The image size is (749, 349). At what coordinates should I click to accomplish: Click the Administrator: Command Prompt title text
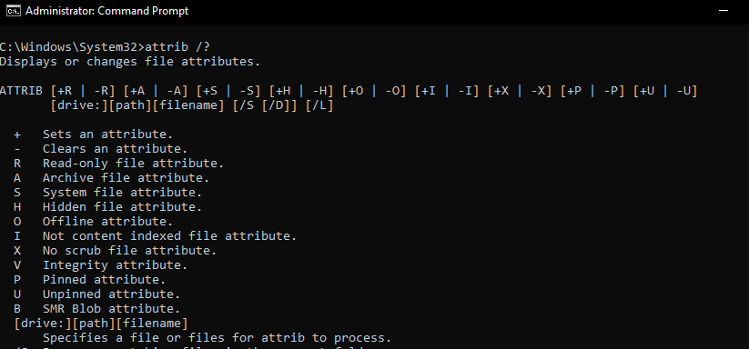[x=107, y=11]
